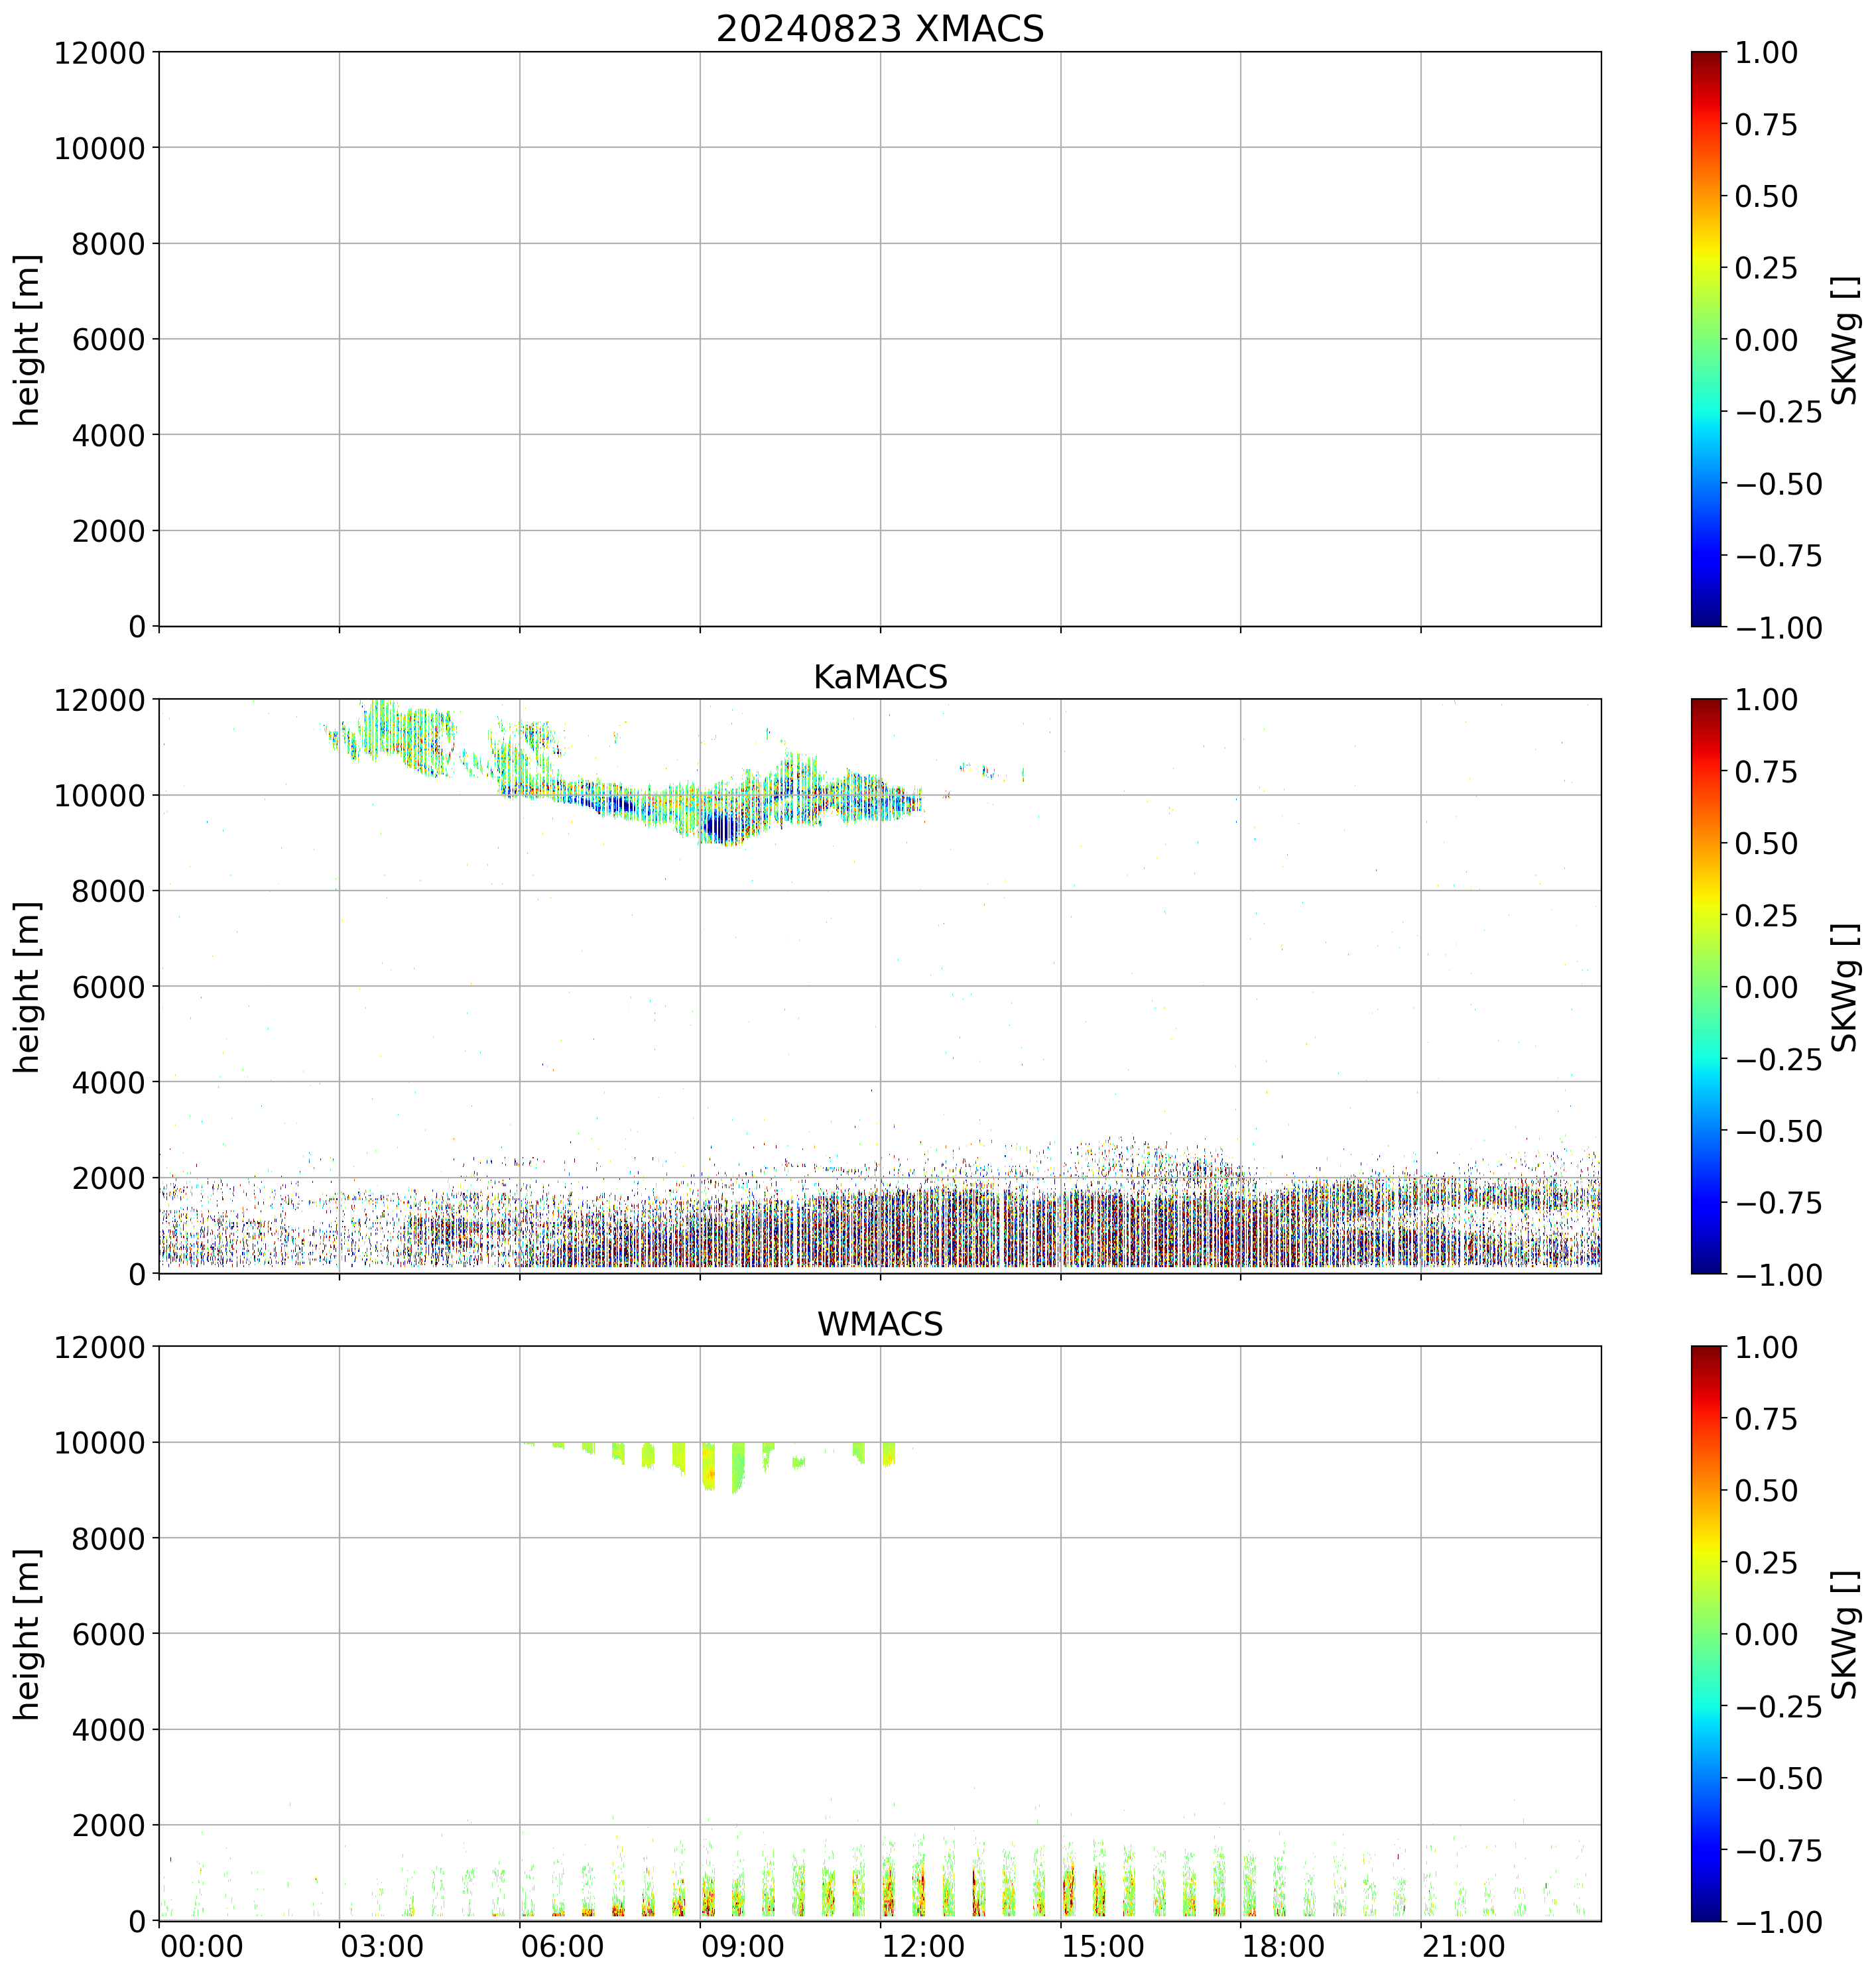Viewport: 1876px width, 1976px height.
Task: Click the 15:00 time axis label
Action: coord(1103,1947)
